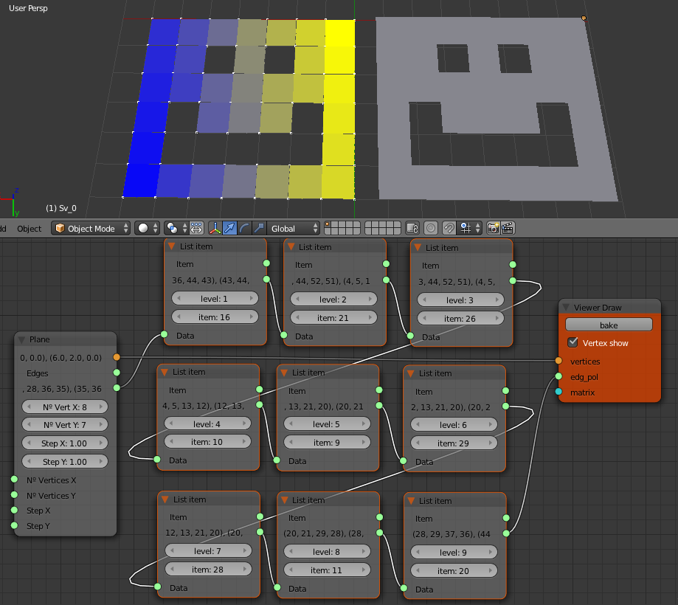Screen dimensions: 678x605
Task: Decrease level: 9 with left arrow
Action: pyautogui.click(x=418, y=553)
